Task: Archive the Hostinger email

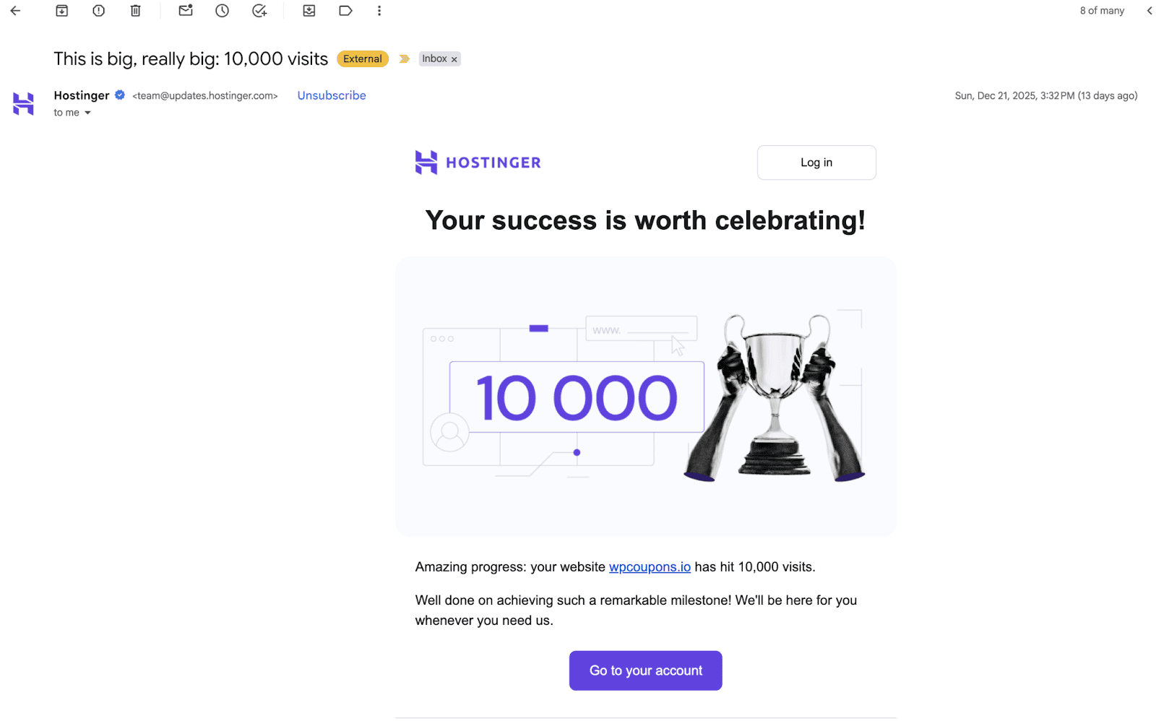Action: (x=61, y=10)
